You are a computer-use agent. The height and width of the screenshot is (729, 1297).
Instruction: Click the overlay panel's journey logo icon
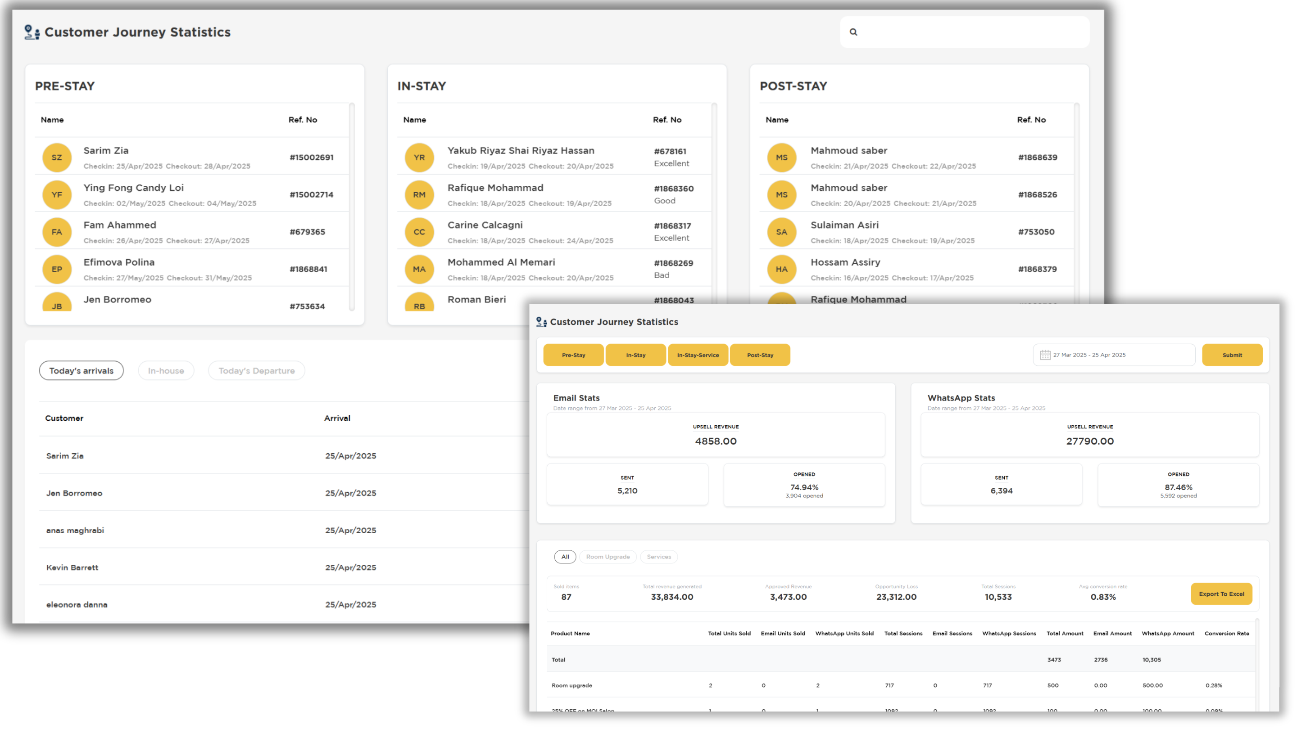[541, 322]
